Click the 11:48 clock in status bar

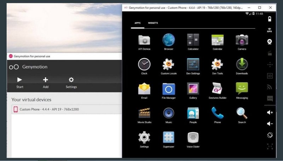259,13
